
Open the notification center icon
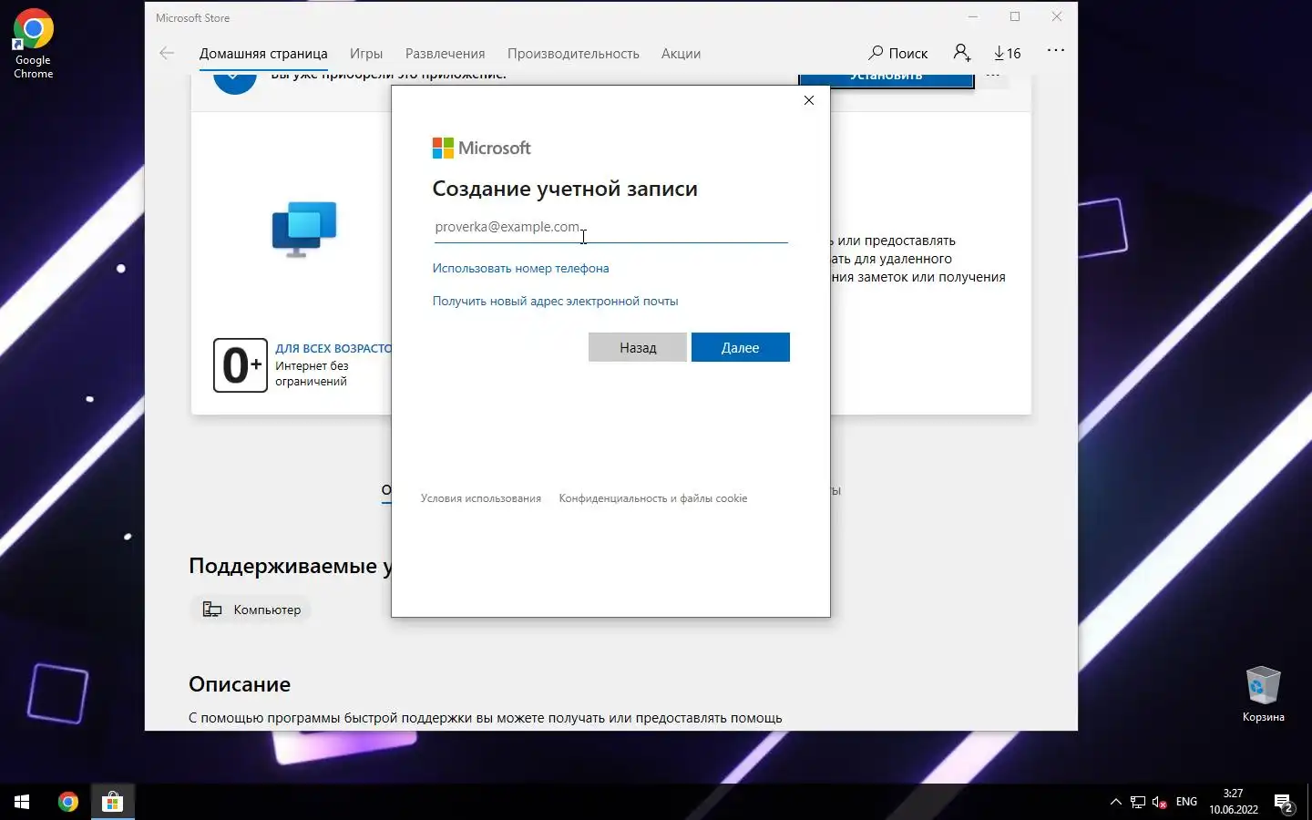tap(1284, 803)
